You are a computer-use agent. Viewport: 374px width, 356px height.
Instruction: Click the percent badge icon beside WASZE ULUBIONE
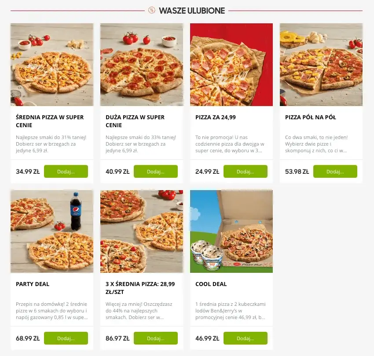pyautogui.click(x=153, y=11)
